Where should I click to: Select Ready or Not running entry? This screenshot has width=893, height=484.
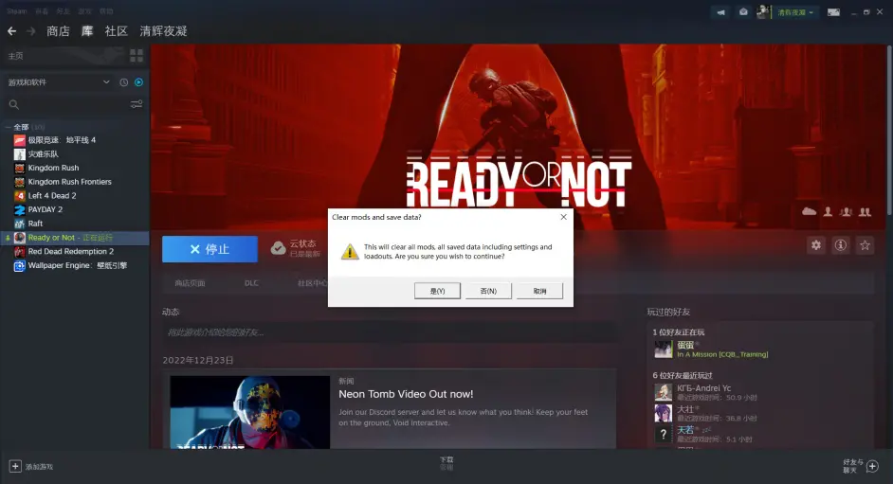75,238
